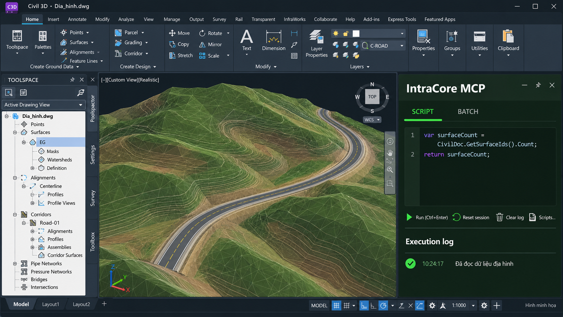The image size is (563, 317).
Task: Toggle MODEL space button in status bar
Action: coord(319,306)
